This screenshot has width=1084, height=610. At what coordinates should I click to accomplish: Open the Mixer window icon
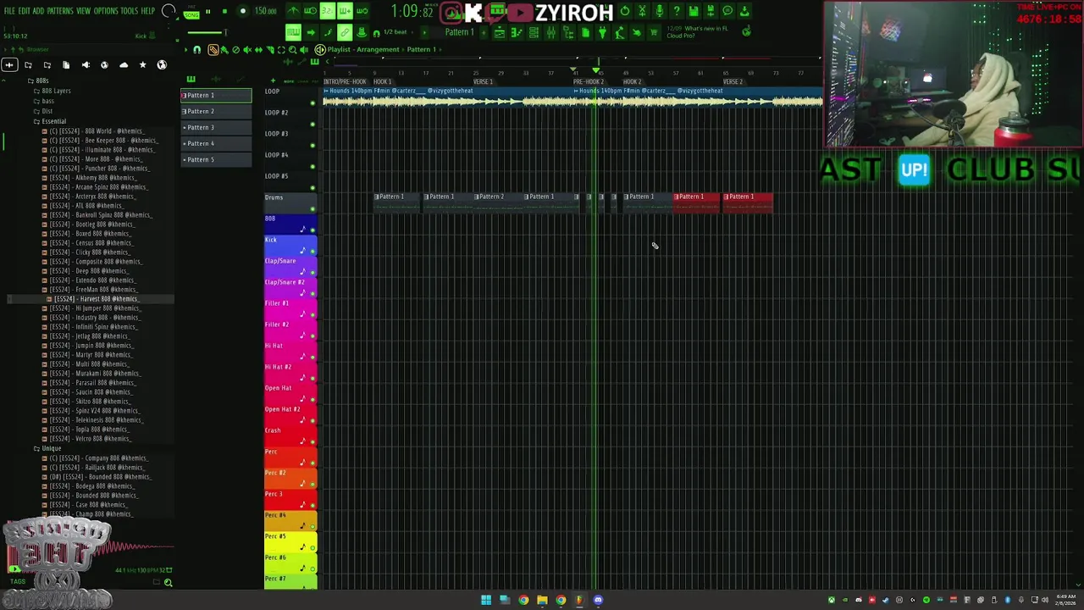(x=551, y=32)
